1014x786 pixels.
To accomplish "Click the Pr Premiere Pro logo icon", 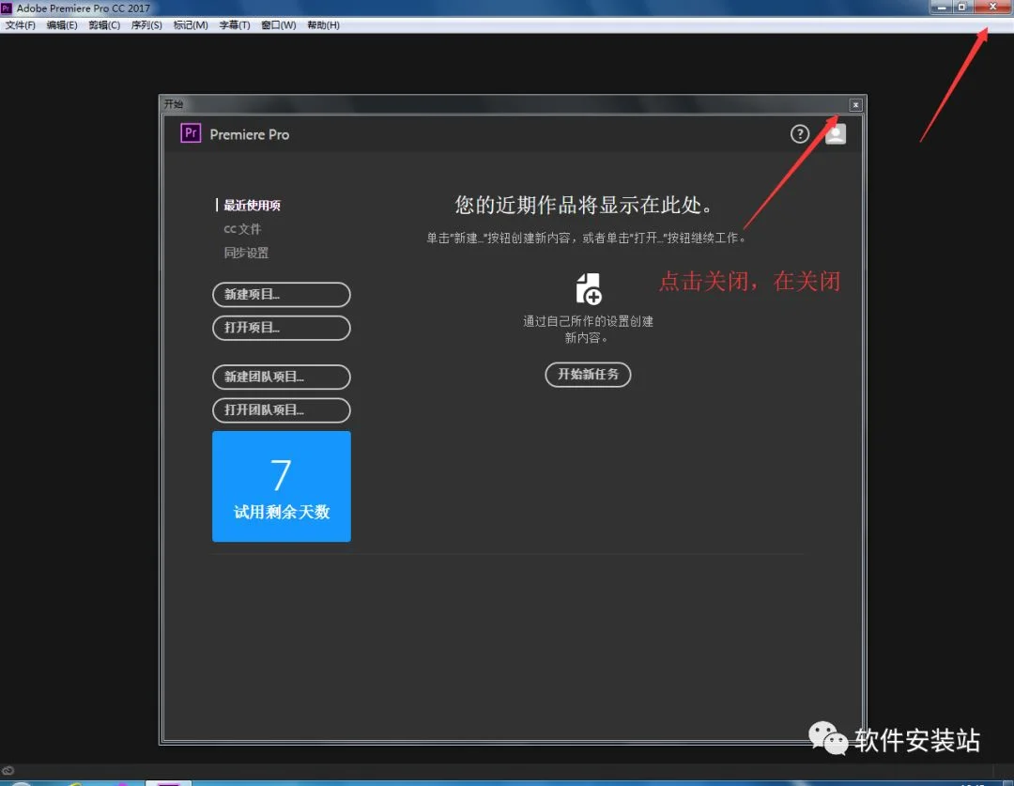I will pyautogui.click(x=191, y=133).
